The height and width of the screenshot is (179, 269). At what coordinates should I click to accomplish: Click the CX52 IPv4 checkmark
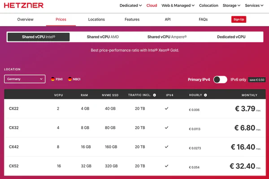click(166, 166)
